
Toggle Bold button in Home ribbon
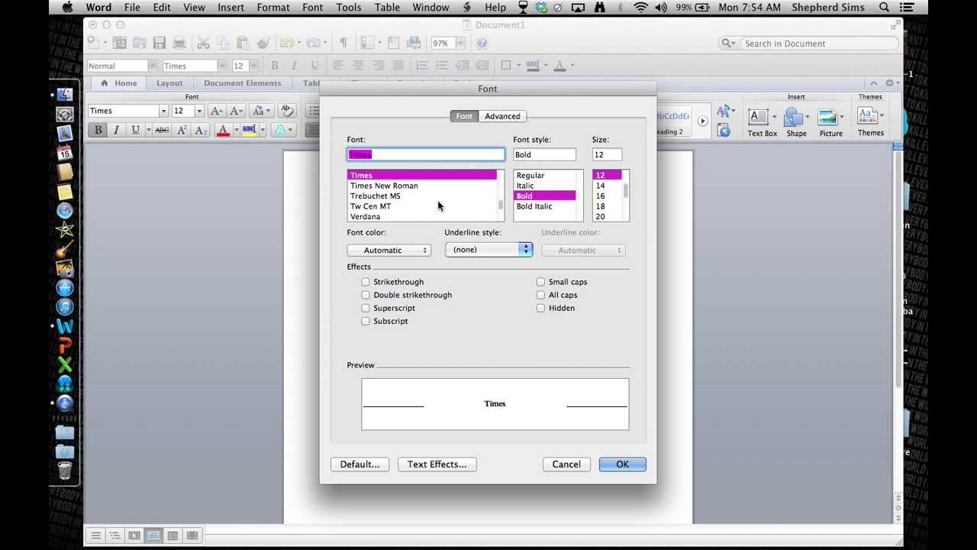click(98, 131)
